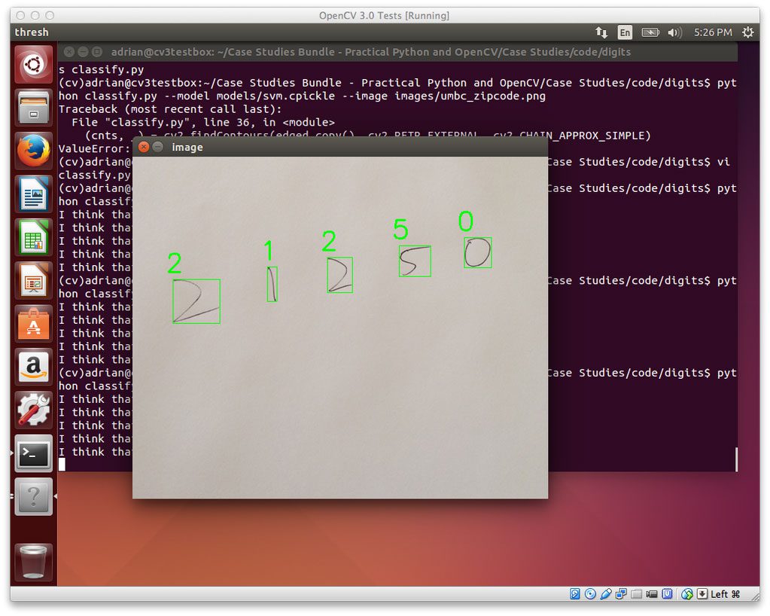Screen dimensions: 770x616
Task: Open the En keyboard layout menu
Action: click(x=625, y=32)
